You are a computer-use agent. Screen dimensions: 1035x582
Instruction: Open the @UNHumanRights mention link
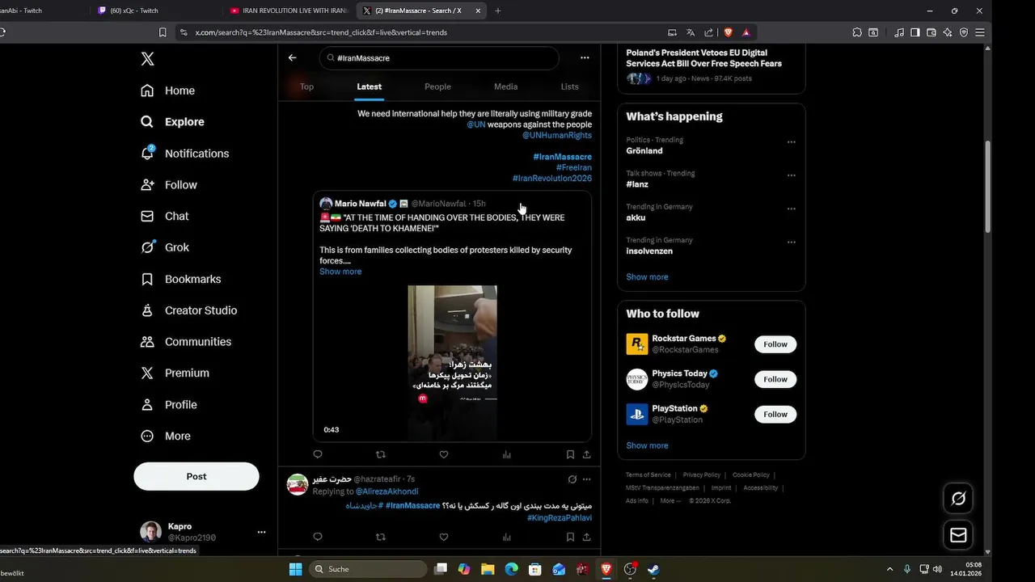pyautogui.click(x=557, y=135)
